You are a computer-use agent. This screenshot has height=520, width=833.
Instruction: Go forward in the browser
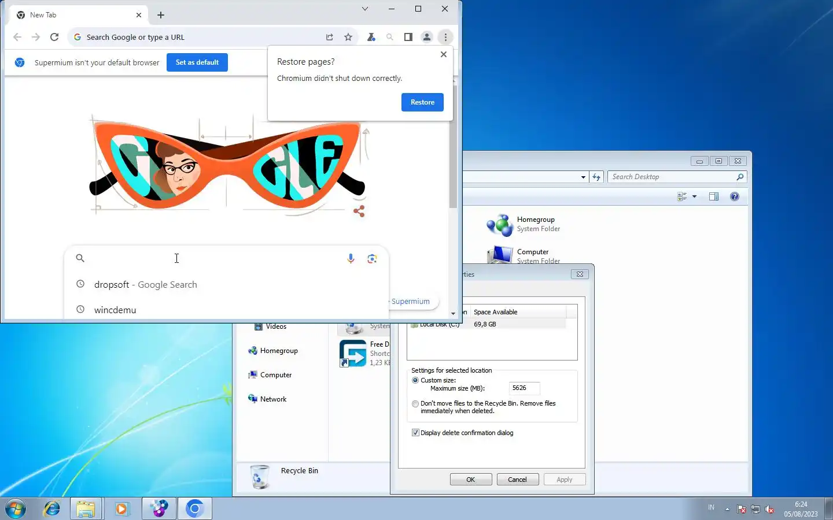click(x=36, y=37)
